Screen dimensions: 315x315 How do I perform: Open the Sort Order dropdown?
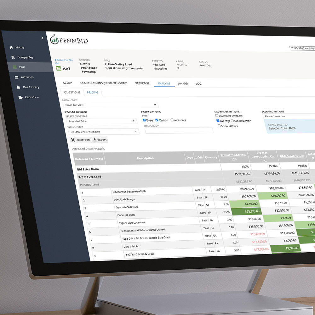pyautogui.click(x=104, y=132)
